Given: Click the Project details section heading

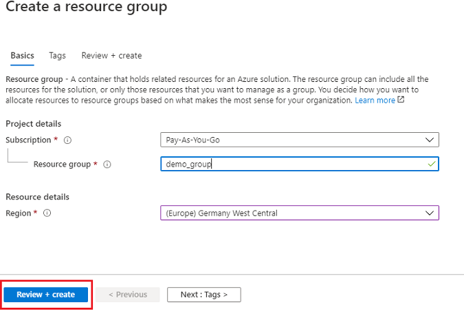Looking at the screenshot, I should click(x=34, y=124).
